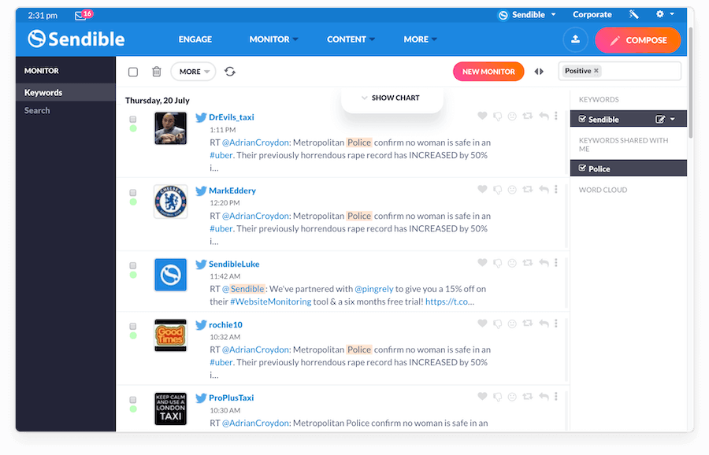The height and width of the screenshot is (455, 709).
Task: Reply to MarkEddery's tweet
Action: tap(544, 189)
